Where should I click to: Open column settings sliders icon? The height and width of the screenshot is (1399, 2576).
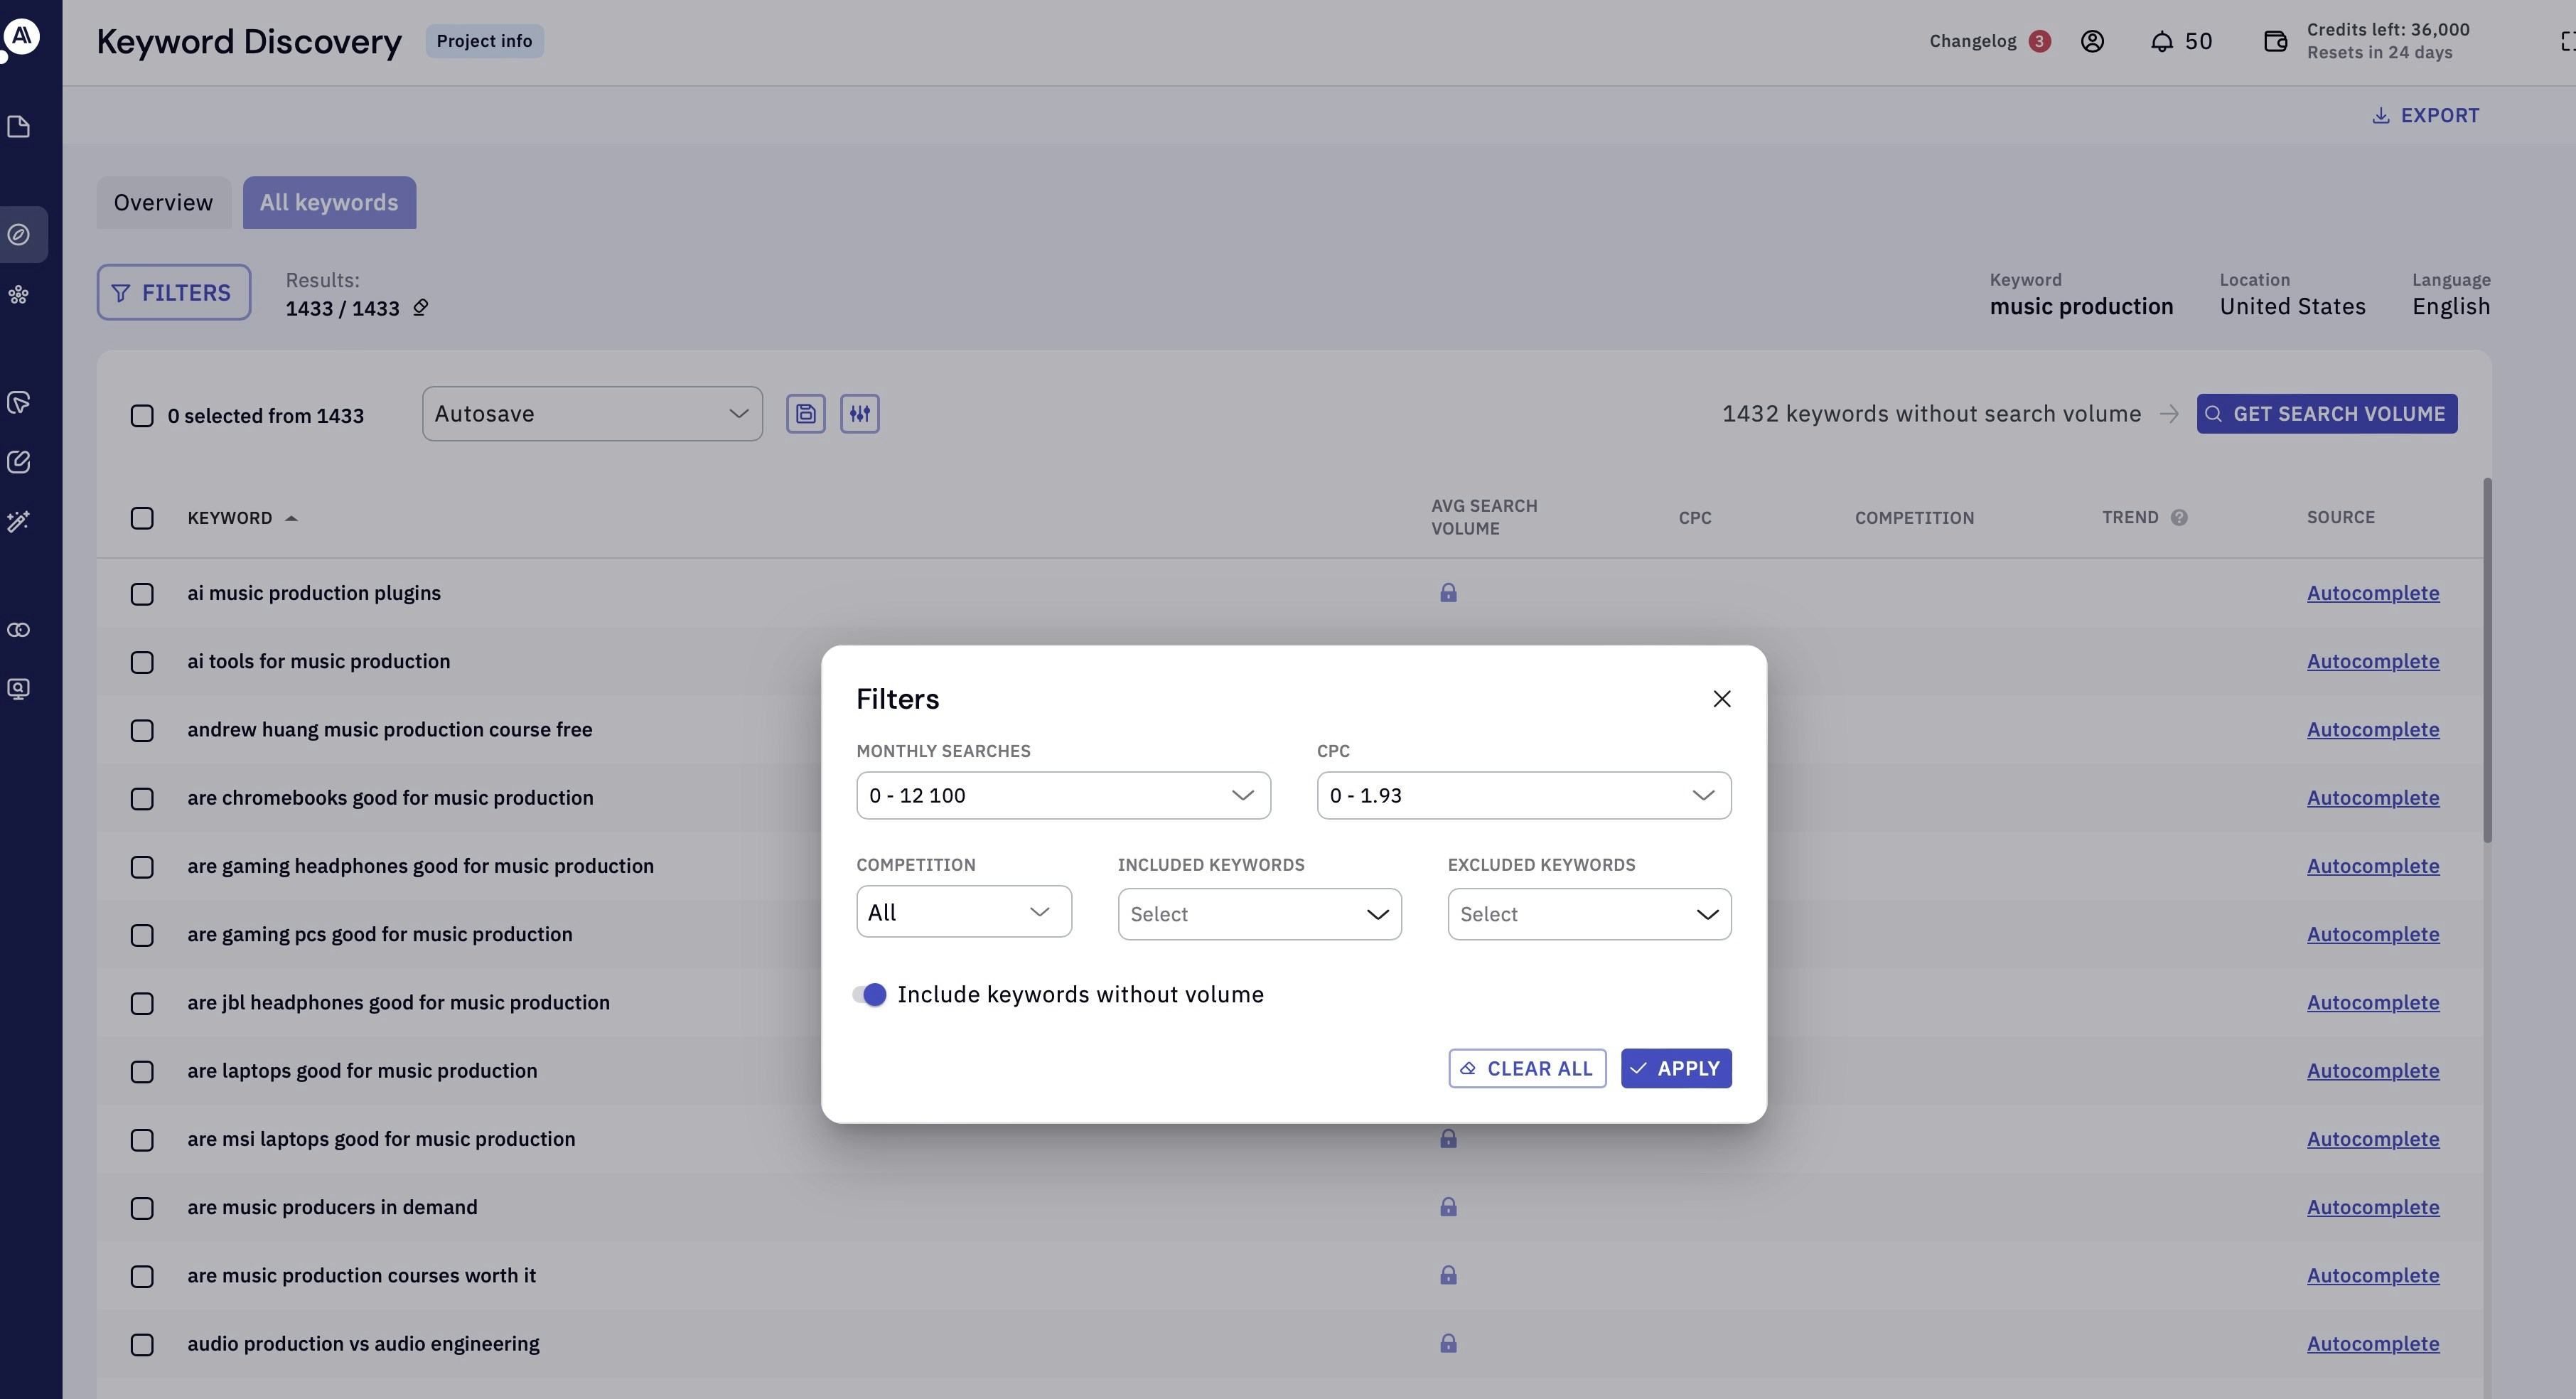tap(859, 414)
